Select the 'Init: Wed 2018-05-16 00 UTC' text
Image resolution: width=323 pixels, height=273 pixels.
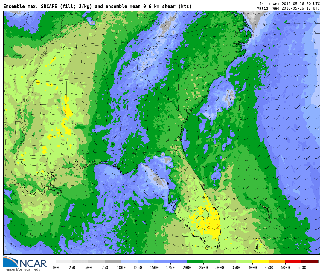click(290, 4)
